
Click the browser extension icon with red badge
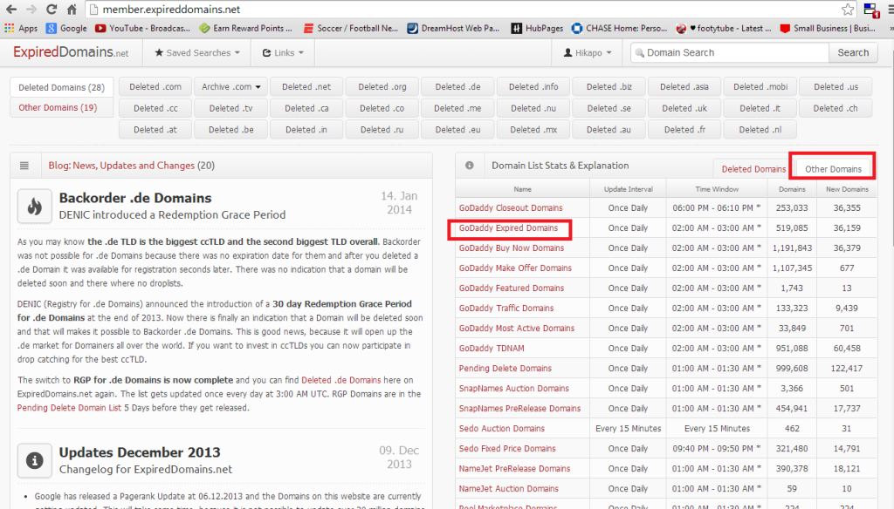click(x=870, y=10)
